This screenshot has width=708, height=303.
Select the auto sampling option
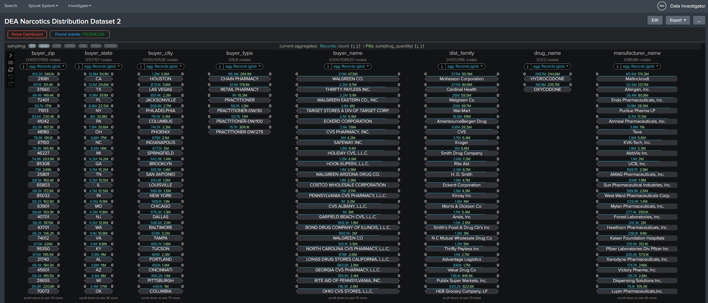(x=44, y=46)
